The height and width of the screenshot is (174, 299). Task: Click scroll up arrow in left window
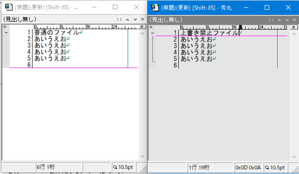coord(142,33)
